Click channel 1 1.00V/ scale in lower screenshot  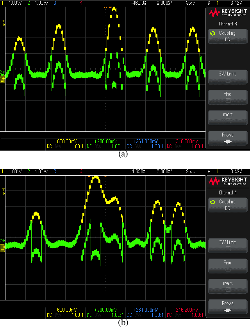(14, 171)
